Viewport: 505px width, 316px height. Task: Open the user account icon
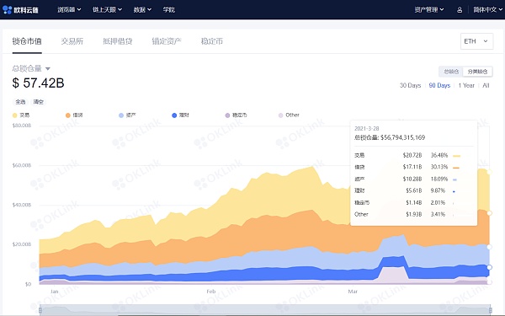pyautogui.click(x=460, y=10)
